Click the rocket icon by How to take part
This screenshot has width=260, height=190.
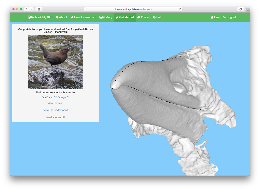point(72,17)
